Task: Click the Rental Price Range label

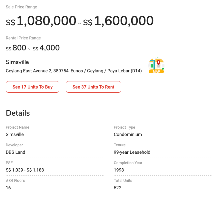Action: (x=23, y=38)
